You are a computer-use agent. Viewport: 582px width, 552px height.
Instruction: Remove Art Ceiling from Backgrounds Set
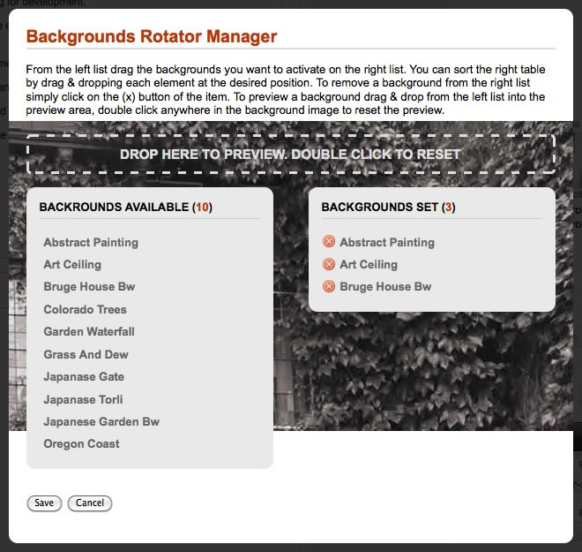coord(329,264)
